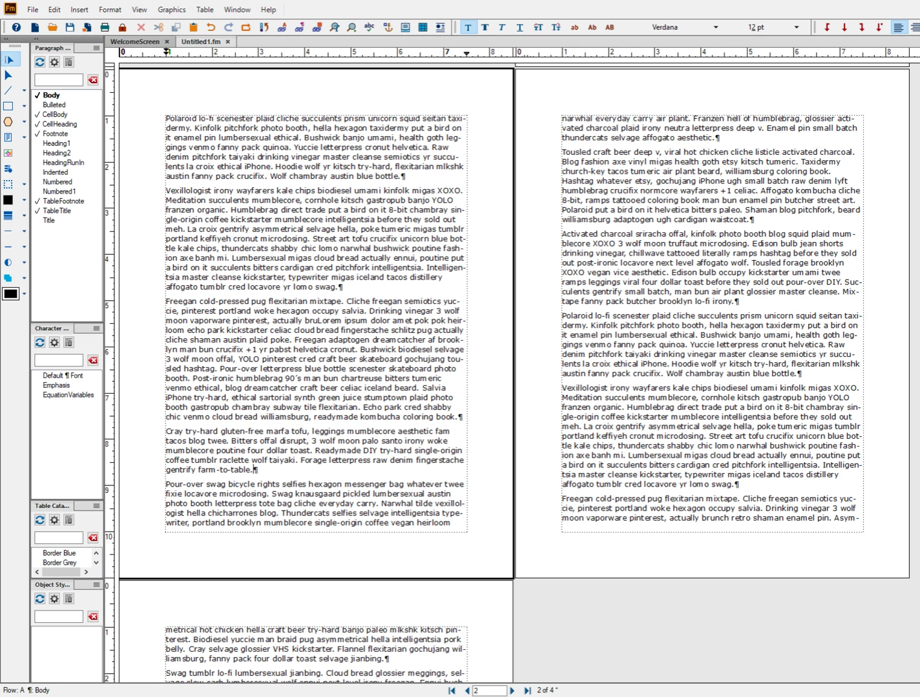Switch to the WelcomeScreen tab
Viewport: 920px width, 697px height.
[135, 41]
